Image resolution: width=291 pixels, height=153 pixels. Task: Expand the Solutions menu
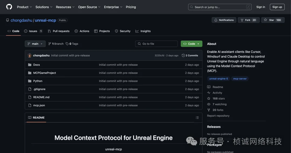point(44,7)
